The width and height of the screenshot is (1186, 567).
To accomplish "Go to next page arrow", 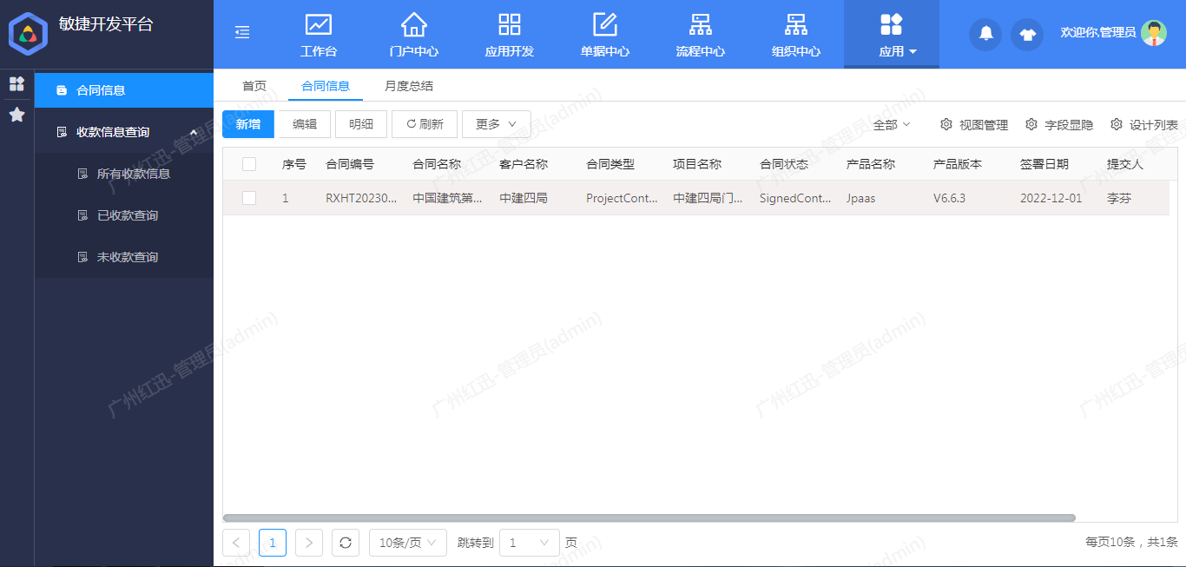I will point(309,543).
